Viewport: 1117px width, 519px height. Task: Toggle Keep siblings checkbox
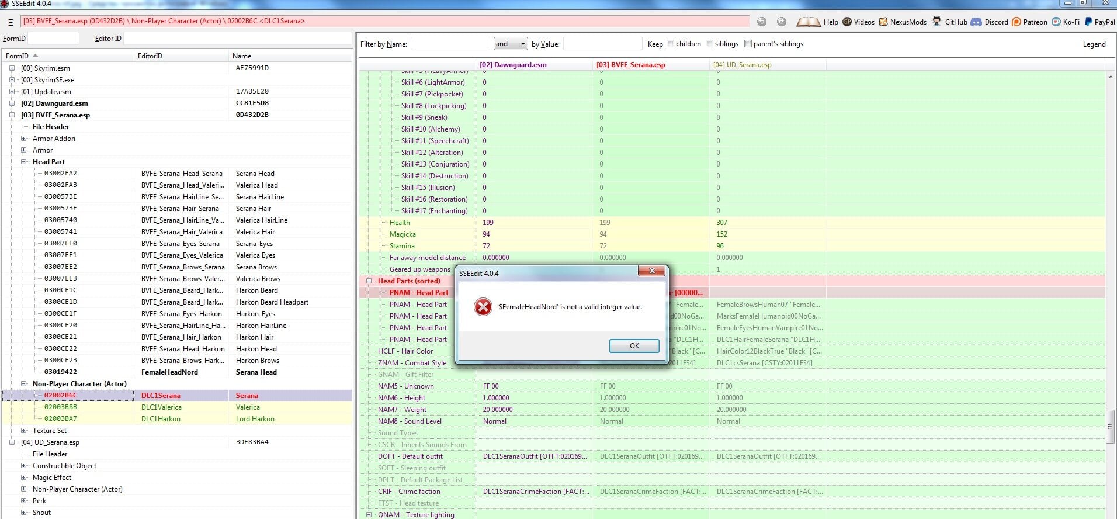pyautogui.click(x=709, y=44)
